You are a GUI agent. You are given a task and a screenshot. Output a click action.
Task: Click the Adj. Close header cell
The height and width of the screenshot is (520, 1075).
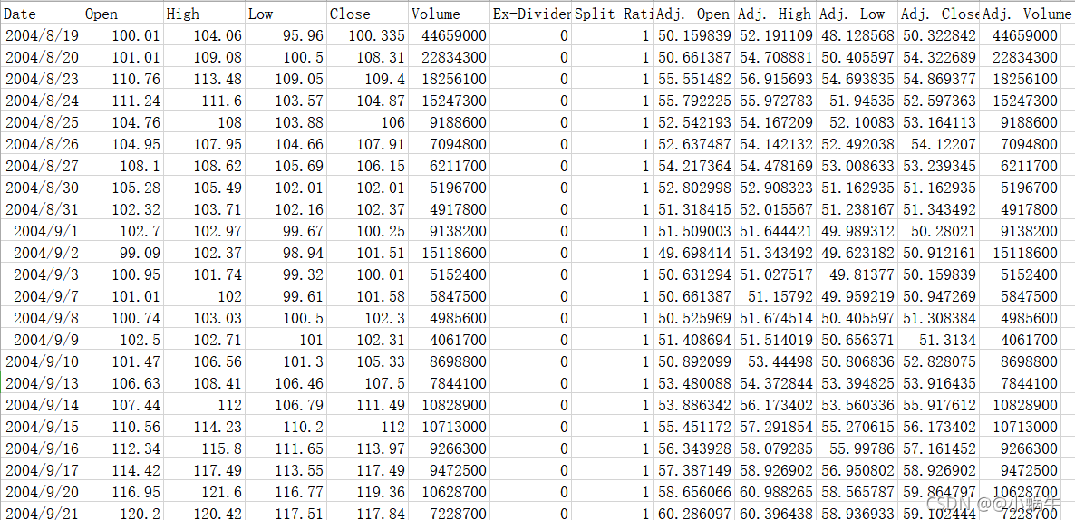(939, 14)
